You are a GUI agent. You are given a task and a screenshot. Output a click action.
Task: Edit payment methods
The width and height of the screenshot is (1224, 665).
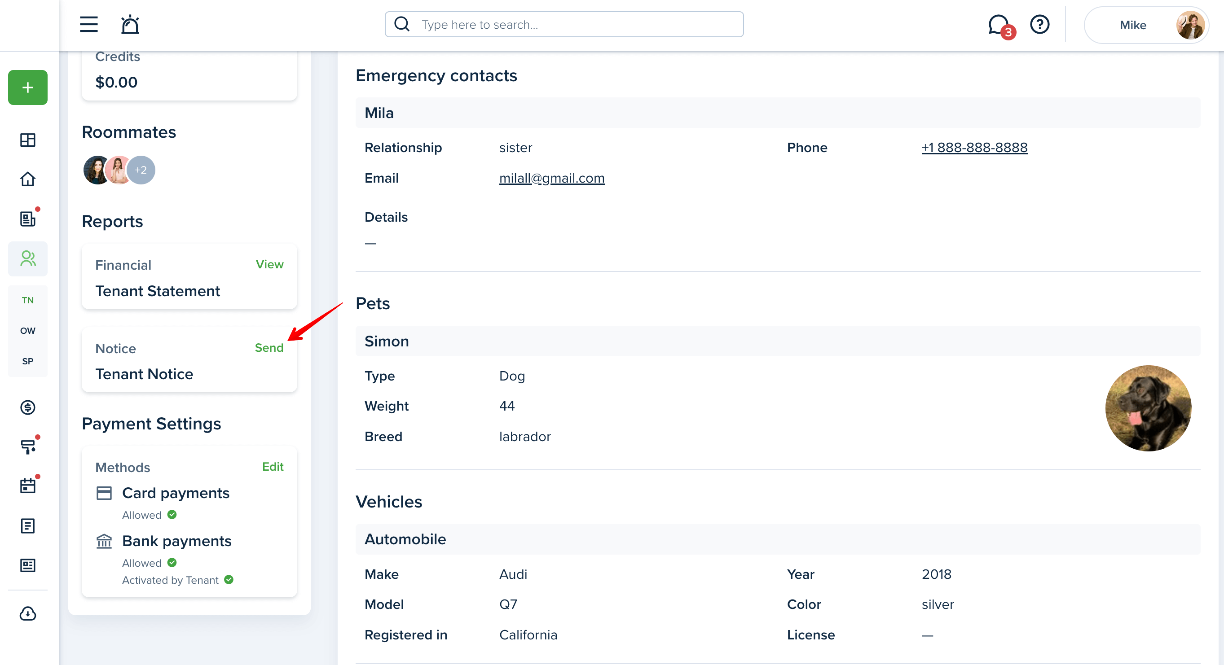273,467
